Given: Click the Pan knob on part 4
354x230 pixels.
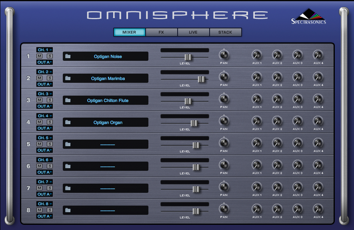Looking at the screenshot, I should click(224, 121).
